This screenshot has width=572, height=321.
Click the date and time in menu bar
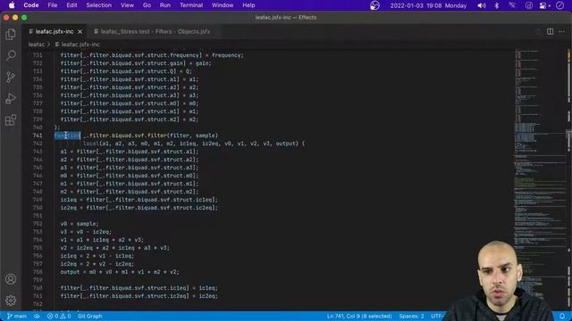click(x=428, y=5)
